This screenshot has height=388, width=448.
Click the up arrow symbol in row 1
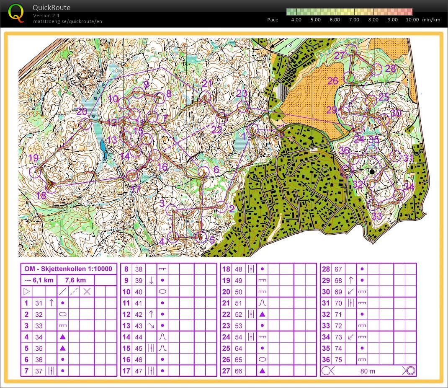pos(51,303)
